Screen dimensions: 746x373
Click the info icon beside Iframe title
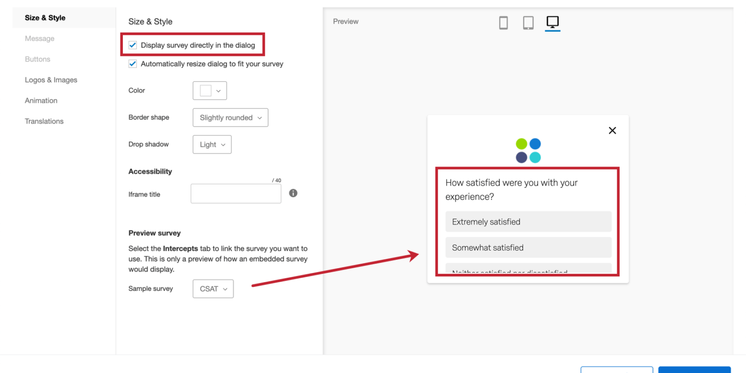[293, 193]
